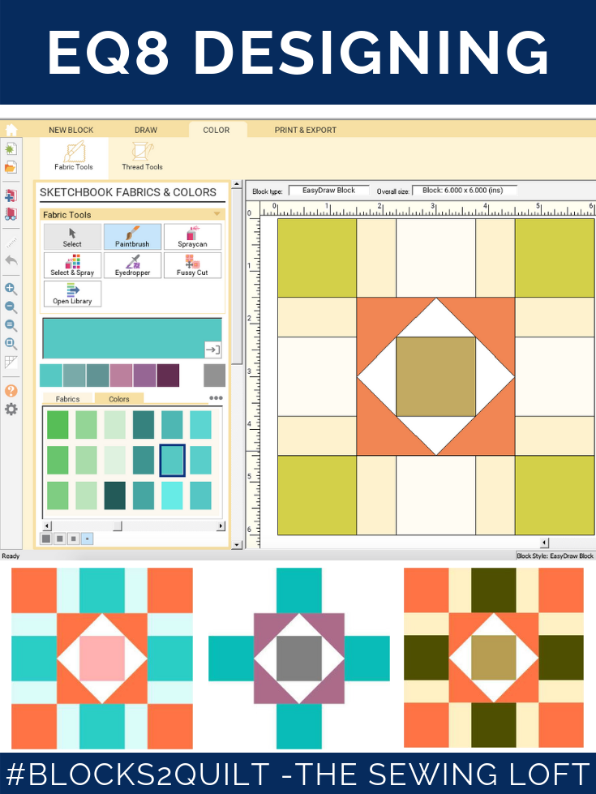Click the square-lens zoom magnifier icon
The image size is (596, 794).
pos(11,344)
